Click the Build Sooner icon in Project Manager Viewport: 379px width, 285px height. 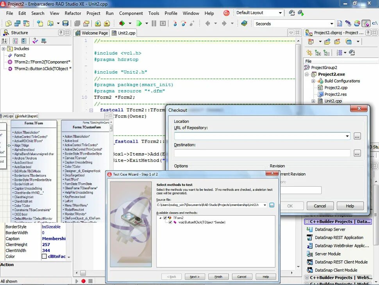[x=352, y=52]
